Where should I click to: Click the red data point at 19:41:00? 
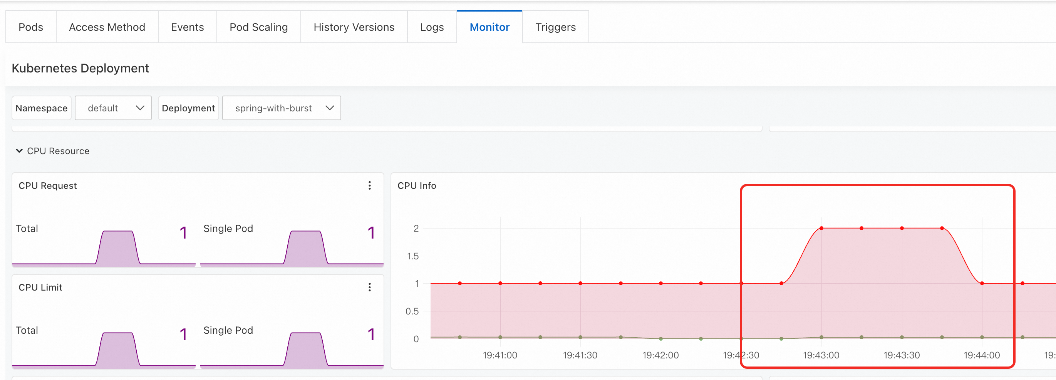[x=500, y=283]
